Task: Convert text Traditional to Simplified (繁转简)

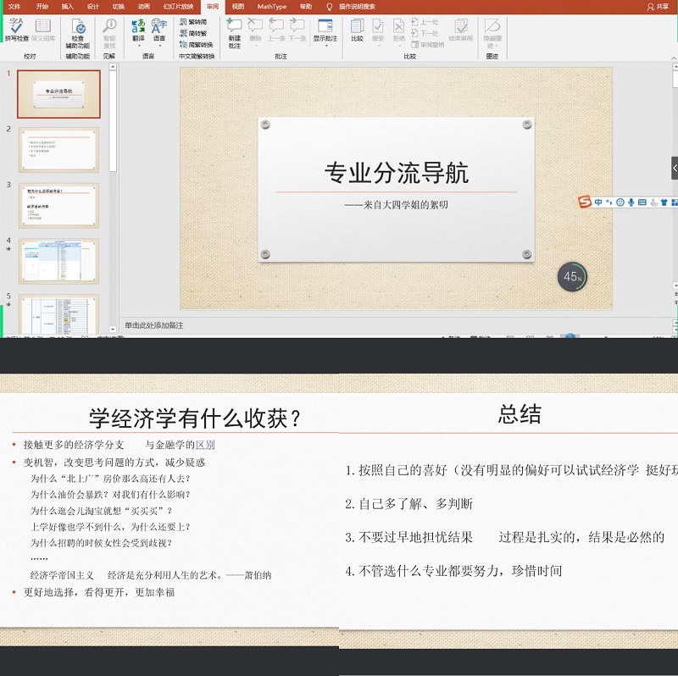Action: coord(193,22)
